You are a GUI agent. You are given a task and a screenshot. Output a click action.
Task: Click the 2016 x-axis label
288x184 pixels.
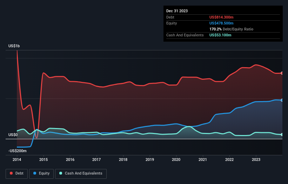coord(70,160)
